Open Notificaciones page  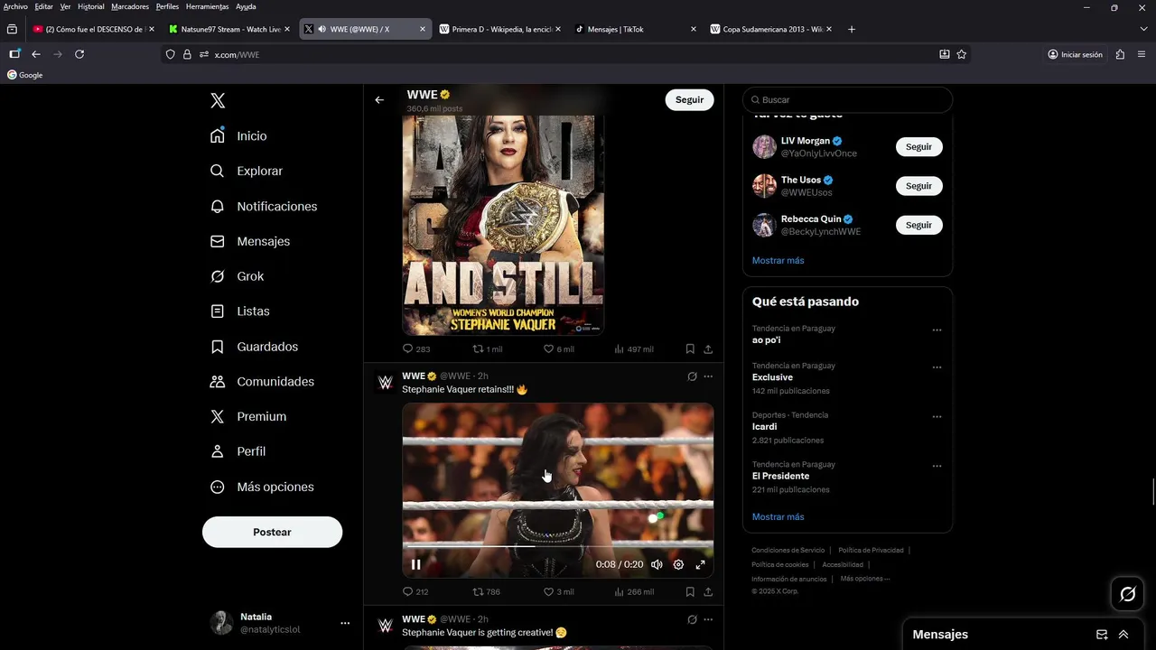point(264,206)
